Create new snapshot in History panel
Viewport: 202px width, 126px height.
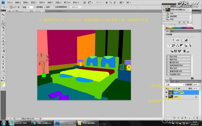pyautogui.click(x=184, y=22)
